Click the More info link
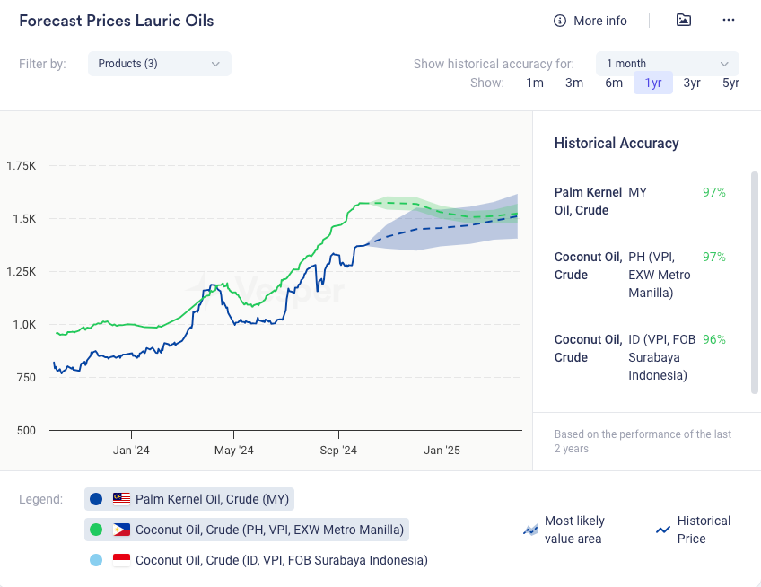Screen dimensions: 761x587 point(600,21)
